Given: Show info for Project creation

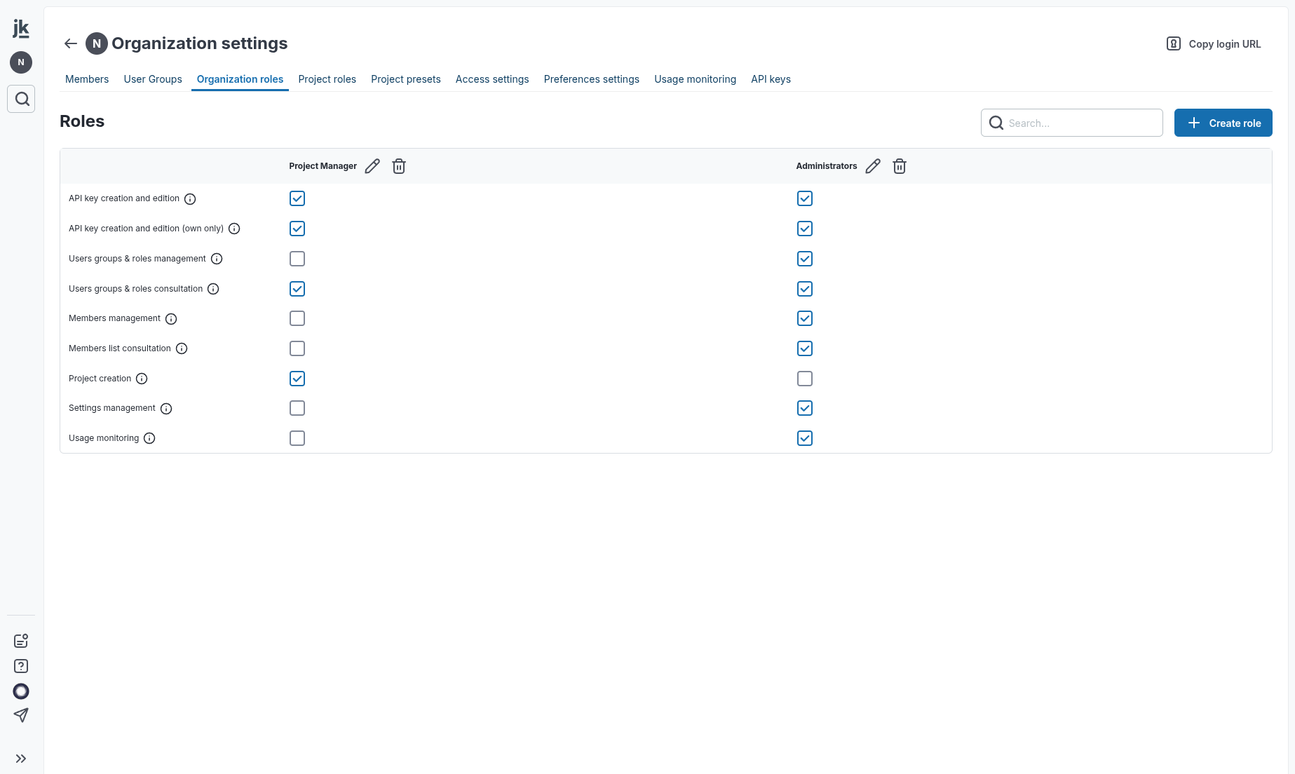Looking at the screenshot, I should pos(142,379).
